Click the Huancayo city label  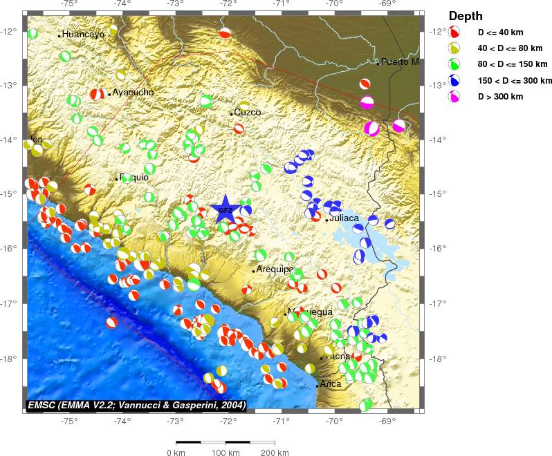tap(83, 34)
